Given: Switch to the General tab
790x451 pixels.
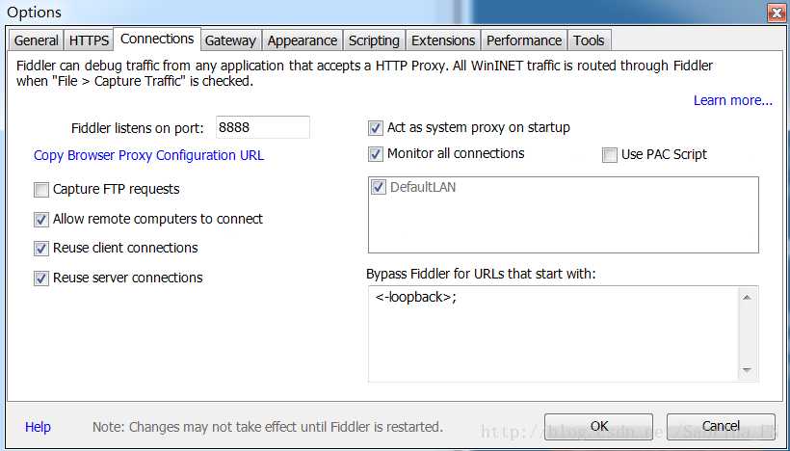Looking at the screenshot, I should pyautogui.click(x=37, y=40).
